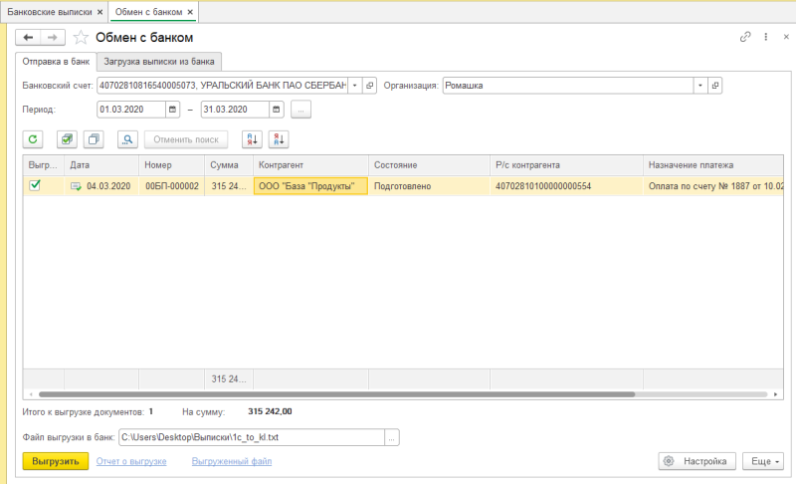This screenshot has width=799, height=484.
Task: Click the Контрагент column header
Action: point(310,165)
